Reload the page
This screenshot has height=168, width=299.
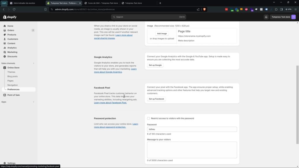pyautogui.click(x=14, y=9)
